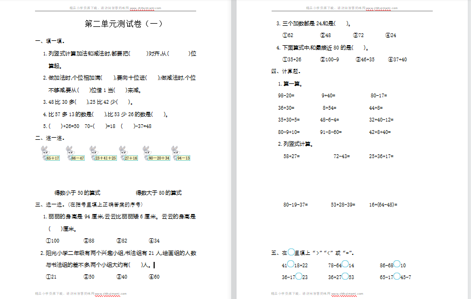Click the heading 四、计算题

coord(286,72)
